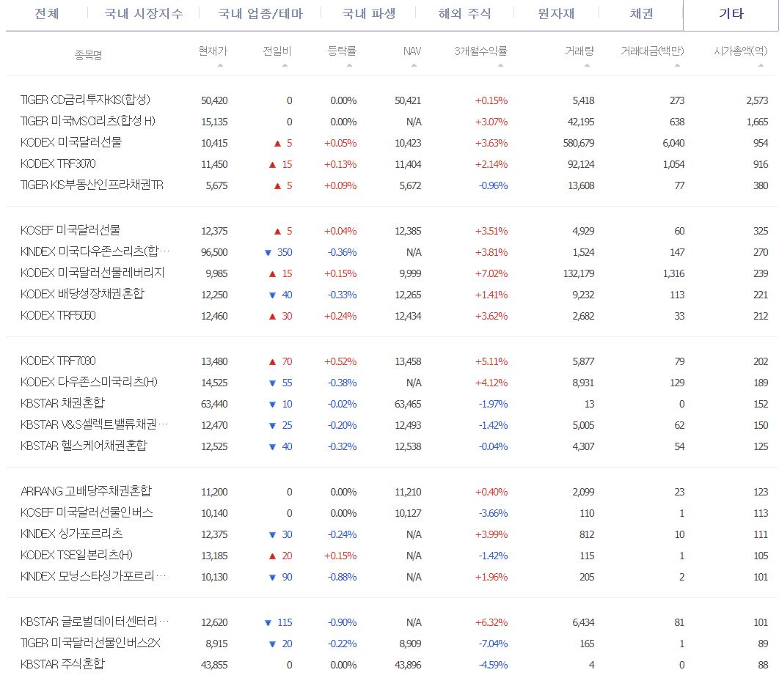Screen dimensions: 779x678
Task: Open the 국내 시장지수 tab
Action: 144,13
